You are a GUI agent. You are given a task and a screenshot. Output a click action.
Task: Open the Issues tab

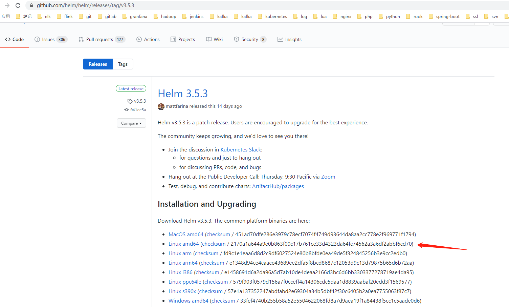pyautogui.click(x=51, y=39)
